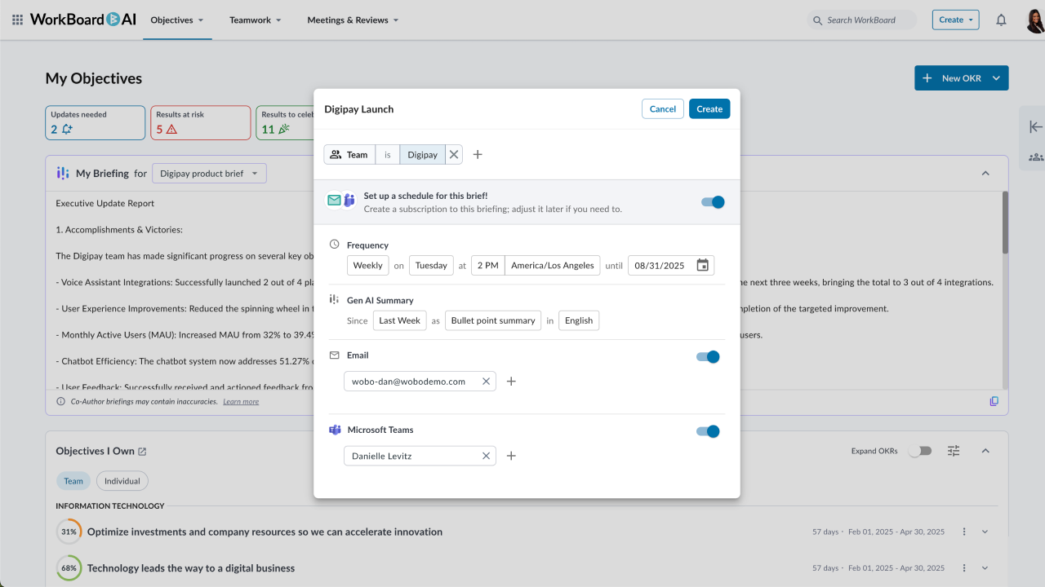This screenshot has height=587, width=1045.
Task: Click the dialog's Create button
Action: tap(709, 109)
